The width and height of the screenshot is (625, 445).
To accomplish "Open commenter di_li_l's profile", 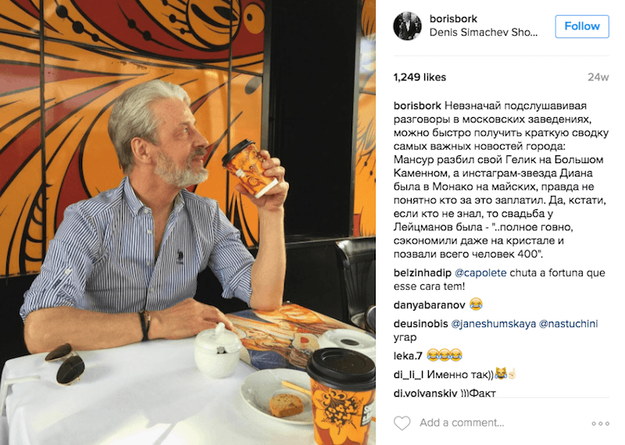I will pyautogui.click(x=408, y=375).
